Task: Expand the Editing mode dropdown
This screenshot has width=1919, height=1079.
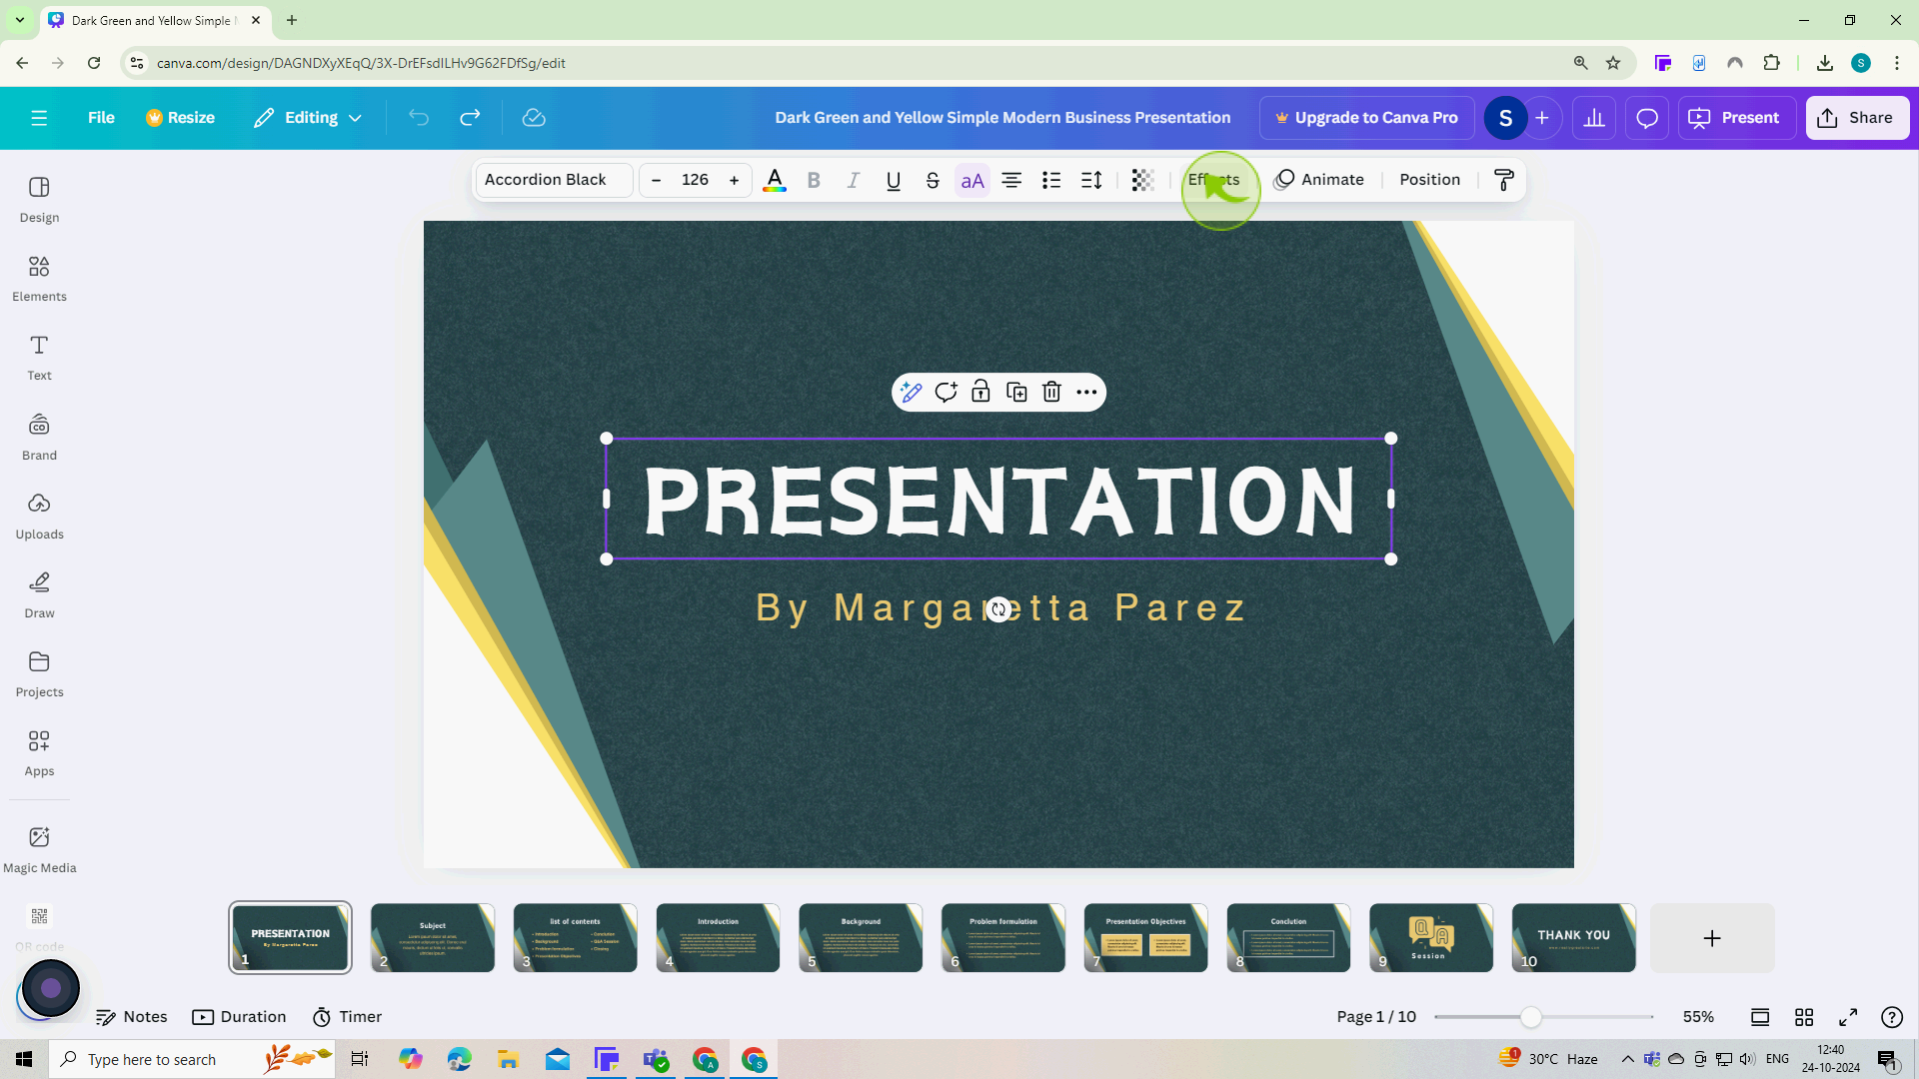Action: (307, 118)
